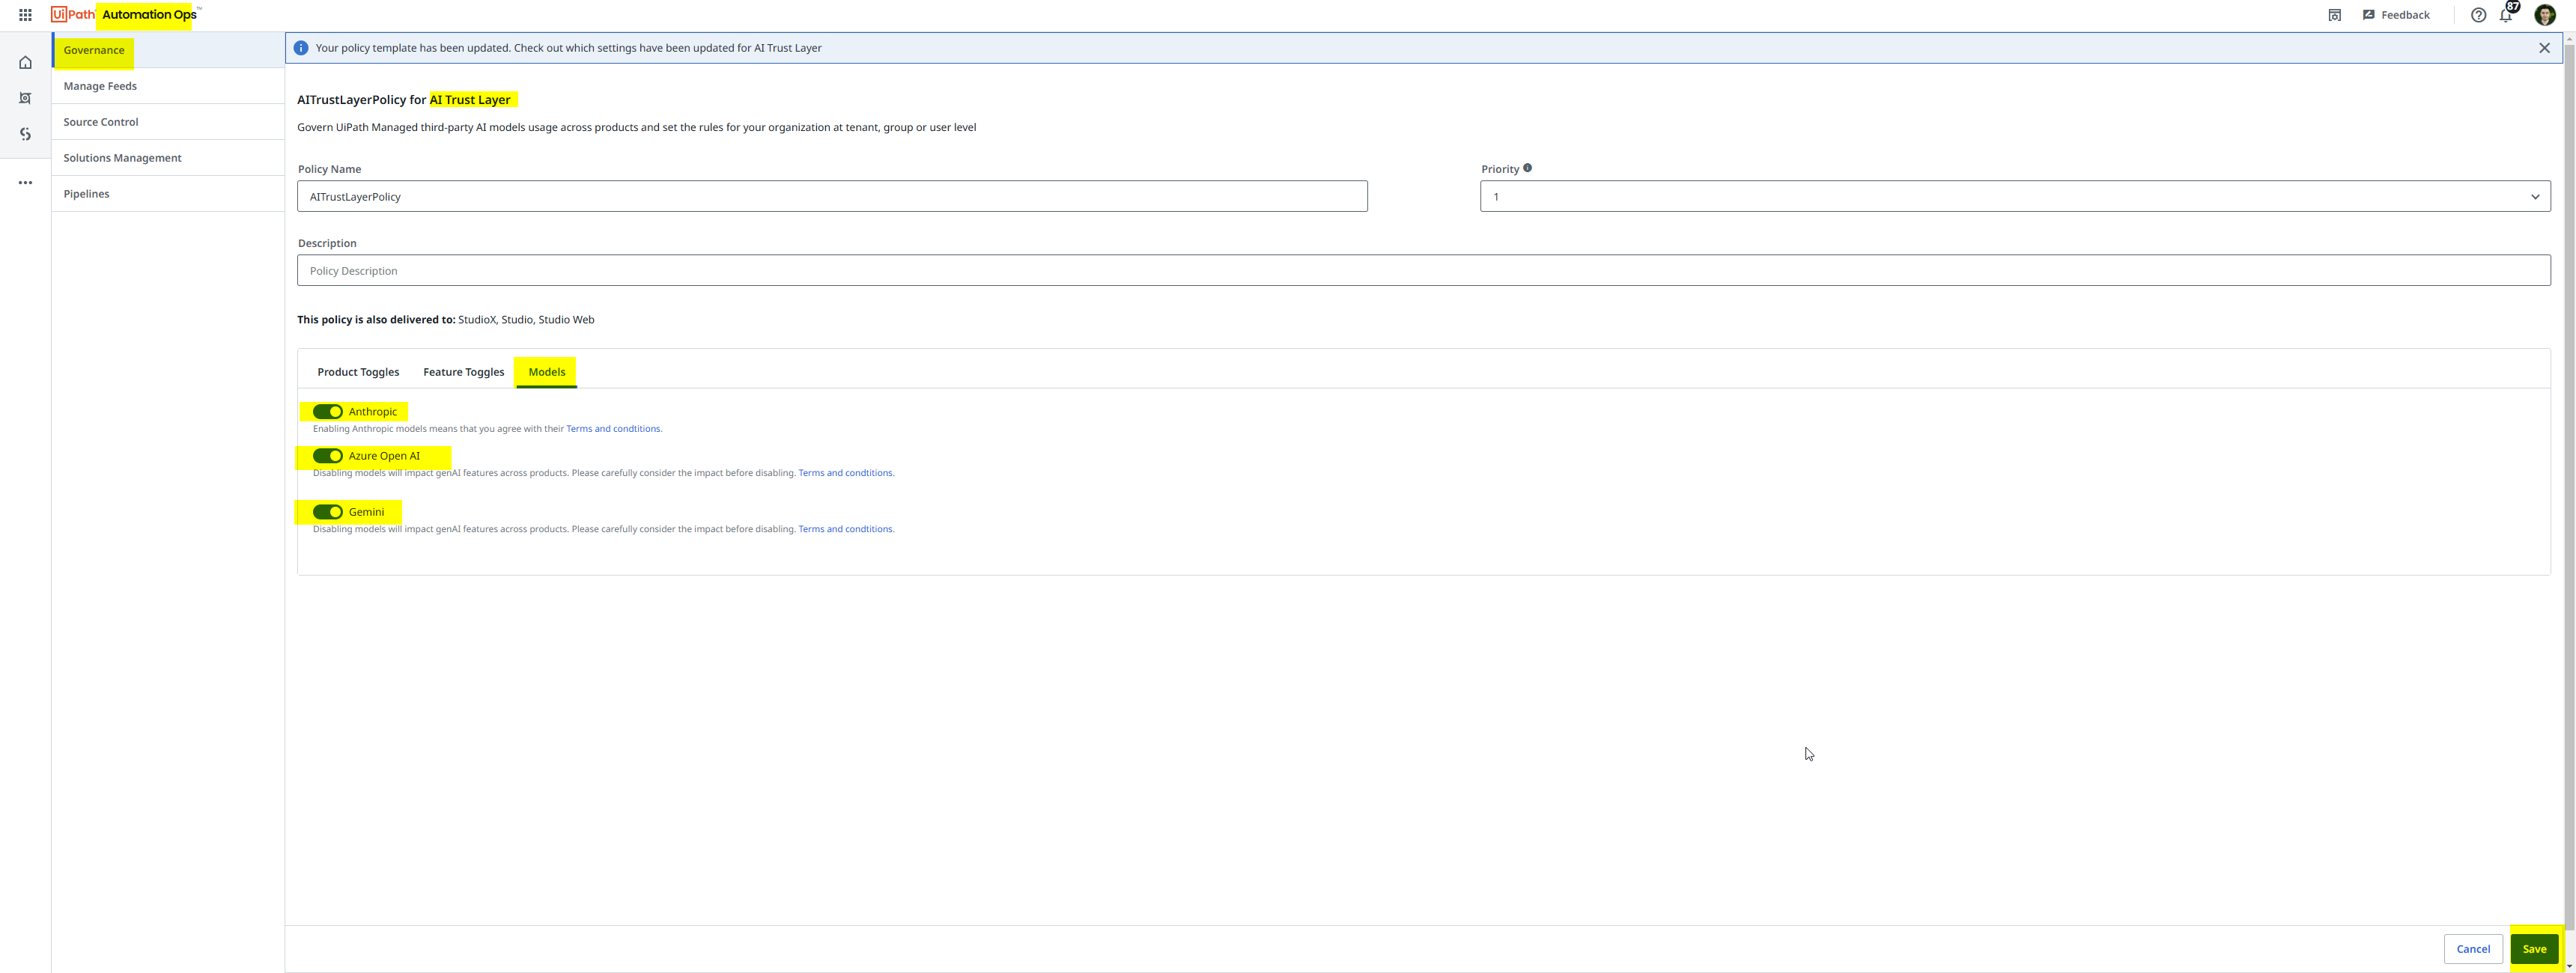Expand the Priority dropdown
2576x973 pixels.
point(2015,196)
